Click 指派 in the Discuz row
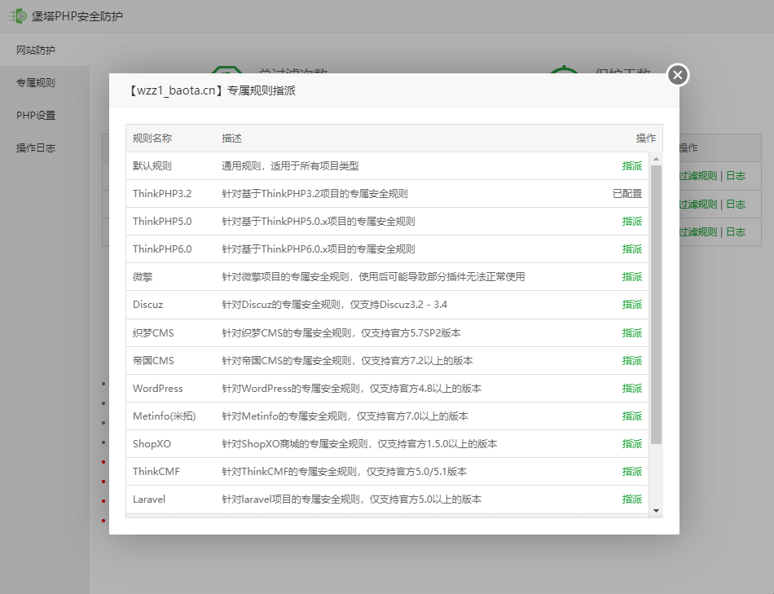This screenshot has height=594, width=774. point(632,305)
